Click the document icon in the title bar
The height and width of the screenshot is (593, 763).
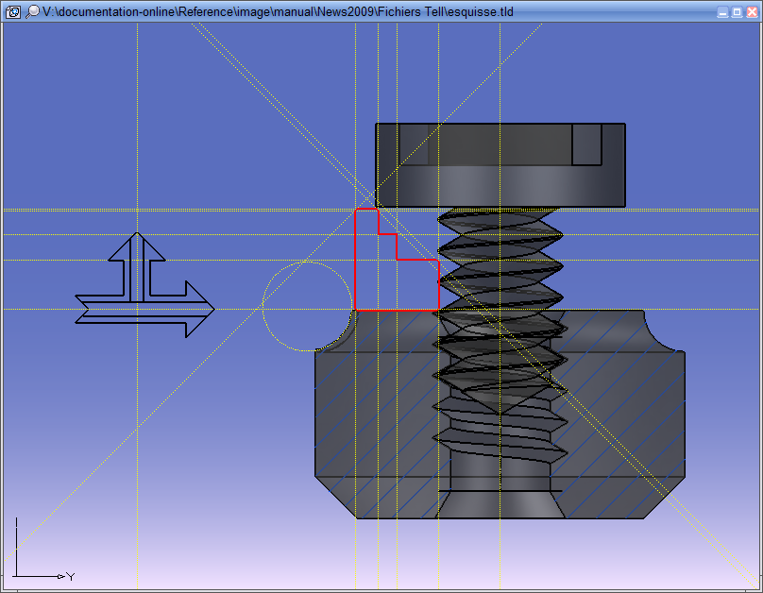tap(13, 11)
